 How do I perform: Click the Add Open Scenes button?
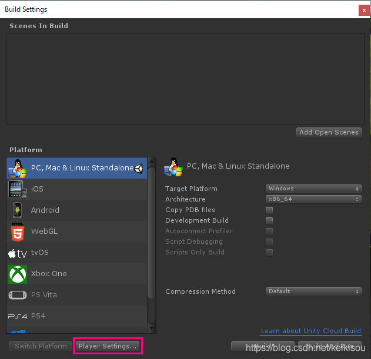coord(329,132)
